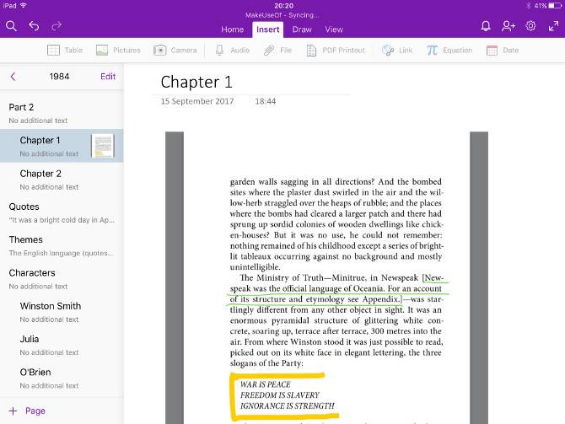This screenshot has width=565, height=424.
Task: Attach a File with paperclip
Action: [277, 50]
